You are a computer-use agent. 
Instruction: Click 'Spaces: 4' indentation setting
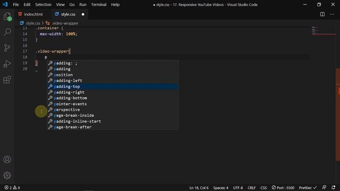pos(220,188)
